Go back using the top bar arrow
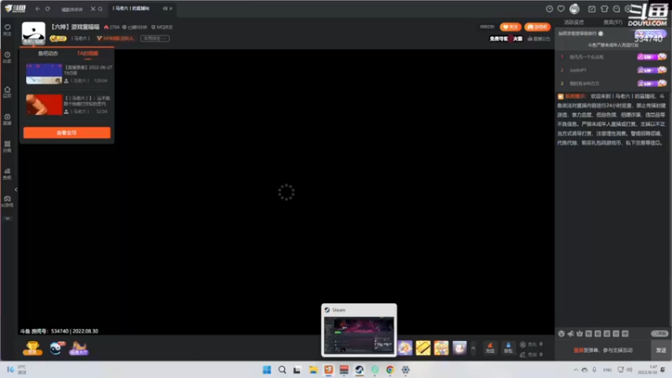672x378 pixels. coord(38,8)
